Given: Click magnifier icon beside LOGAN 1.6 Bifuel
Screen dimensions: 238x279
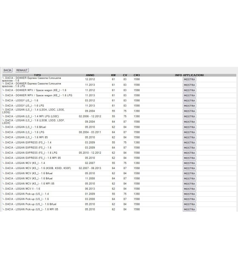Looking at the screenshot, I should 3,127.
